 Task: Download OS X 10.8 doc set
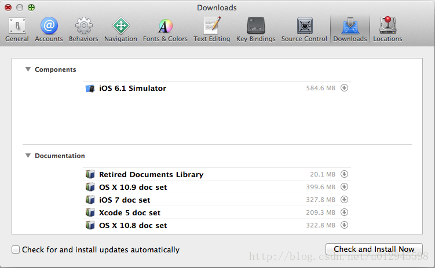[x=344, y=225]
